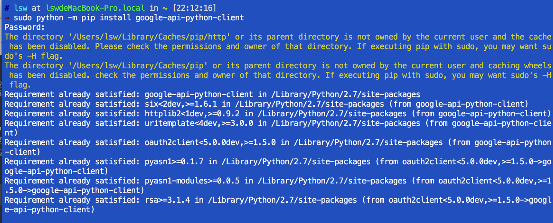Screen dimensions: 553x223
Task: Click the hostname lswdeMacBook-Pro.local in the prompt
Action: click(x=95, y=8)
